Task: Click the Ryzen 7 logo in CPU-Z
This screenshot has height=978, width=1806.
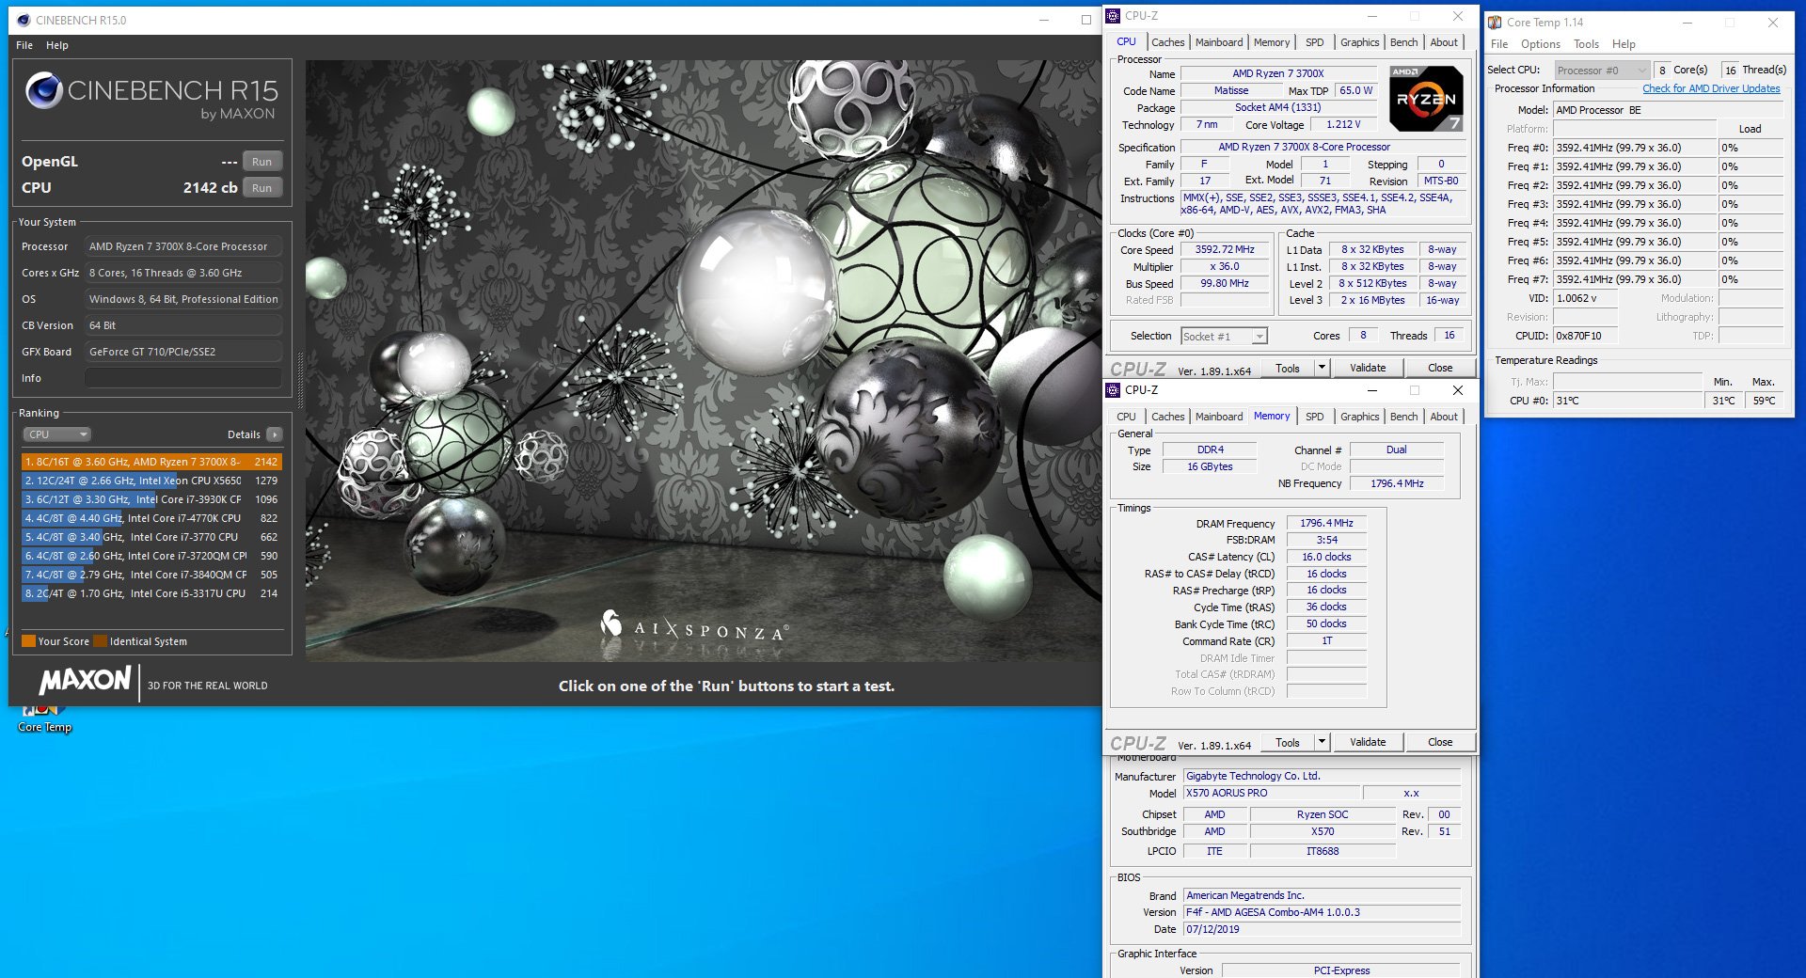Action: coord(1426,99)
